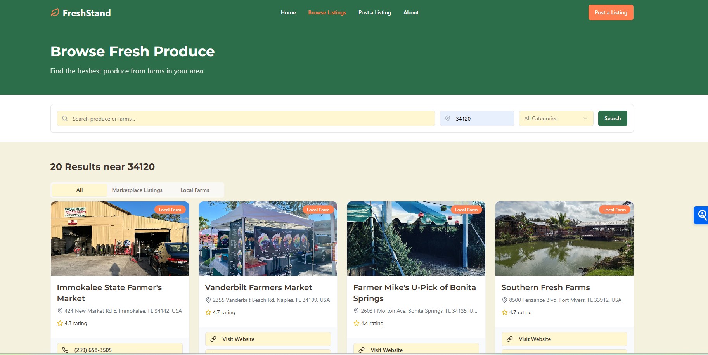The height and width of the screenshot is (355, 708).
Task: Go to Home in the navigation
Action: coord(288,12)
